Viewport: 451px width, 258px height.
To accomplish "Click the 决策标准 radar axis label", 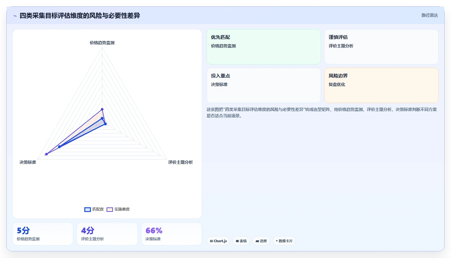I will click(x=28, y=162).
